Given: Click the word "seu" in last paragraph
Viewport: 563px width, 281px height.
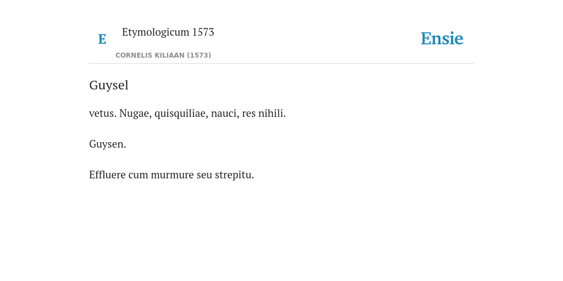Looking at the screenshot, I should [x=205, y=175].
